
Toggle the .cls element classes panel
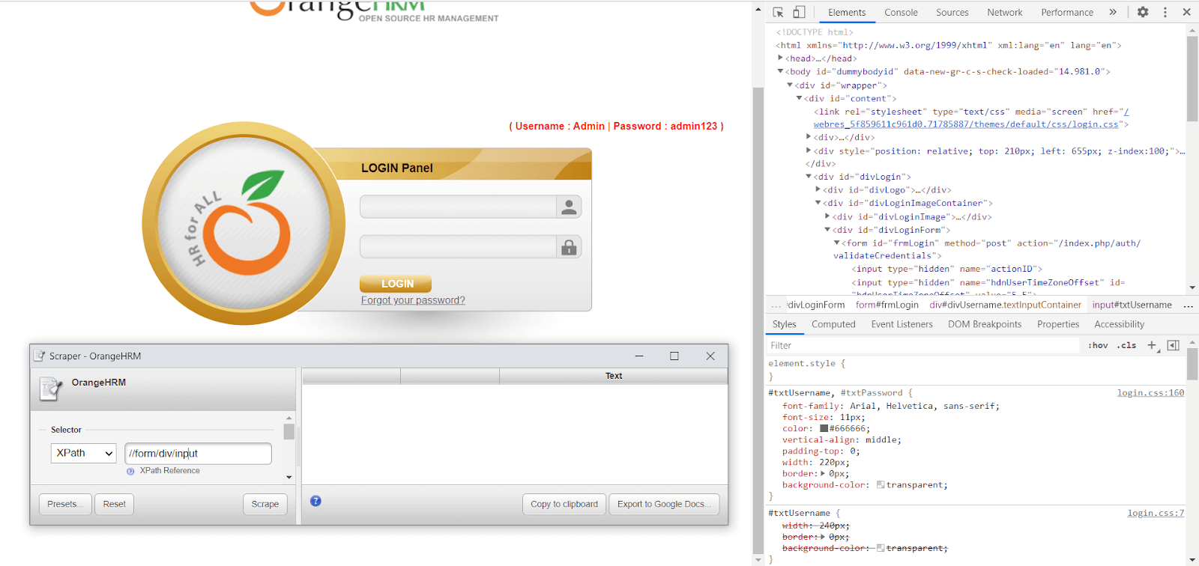tap(1126, 345)
